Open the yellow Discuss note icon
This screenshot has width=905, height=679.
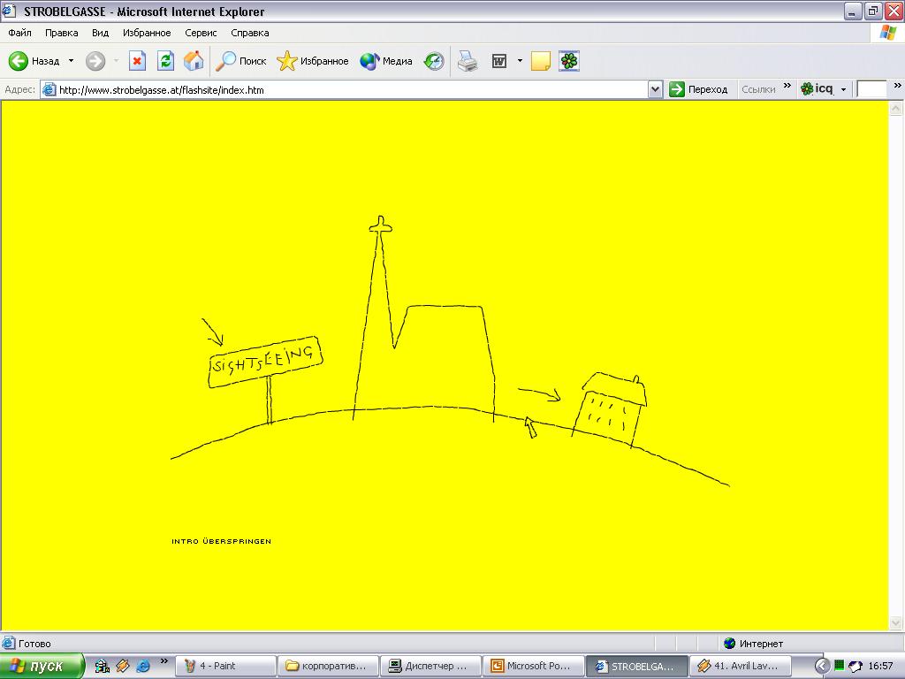[540, 61]
